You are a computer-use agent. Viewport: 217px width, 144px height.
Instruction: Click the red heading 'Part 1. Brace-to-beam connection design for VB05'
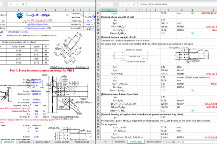42,71
